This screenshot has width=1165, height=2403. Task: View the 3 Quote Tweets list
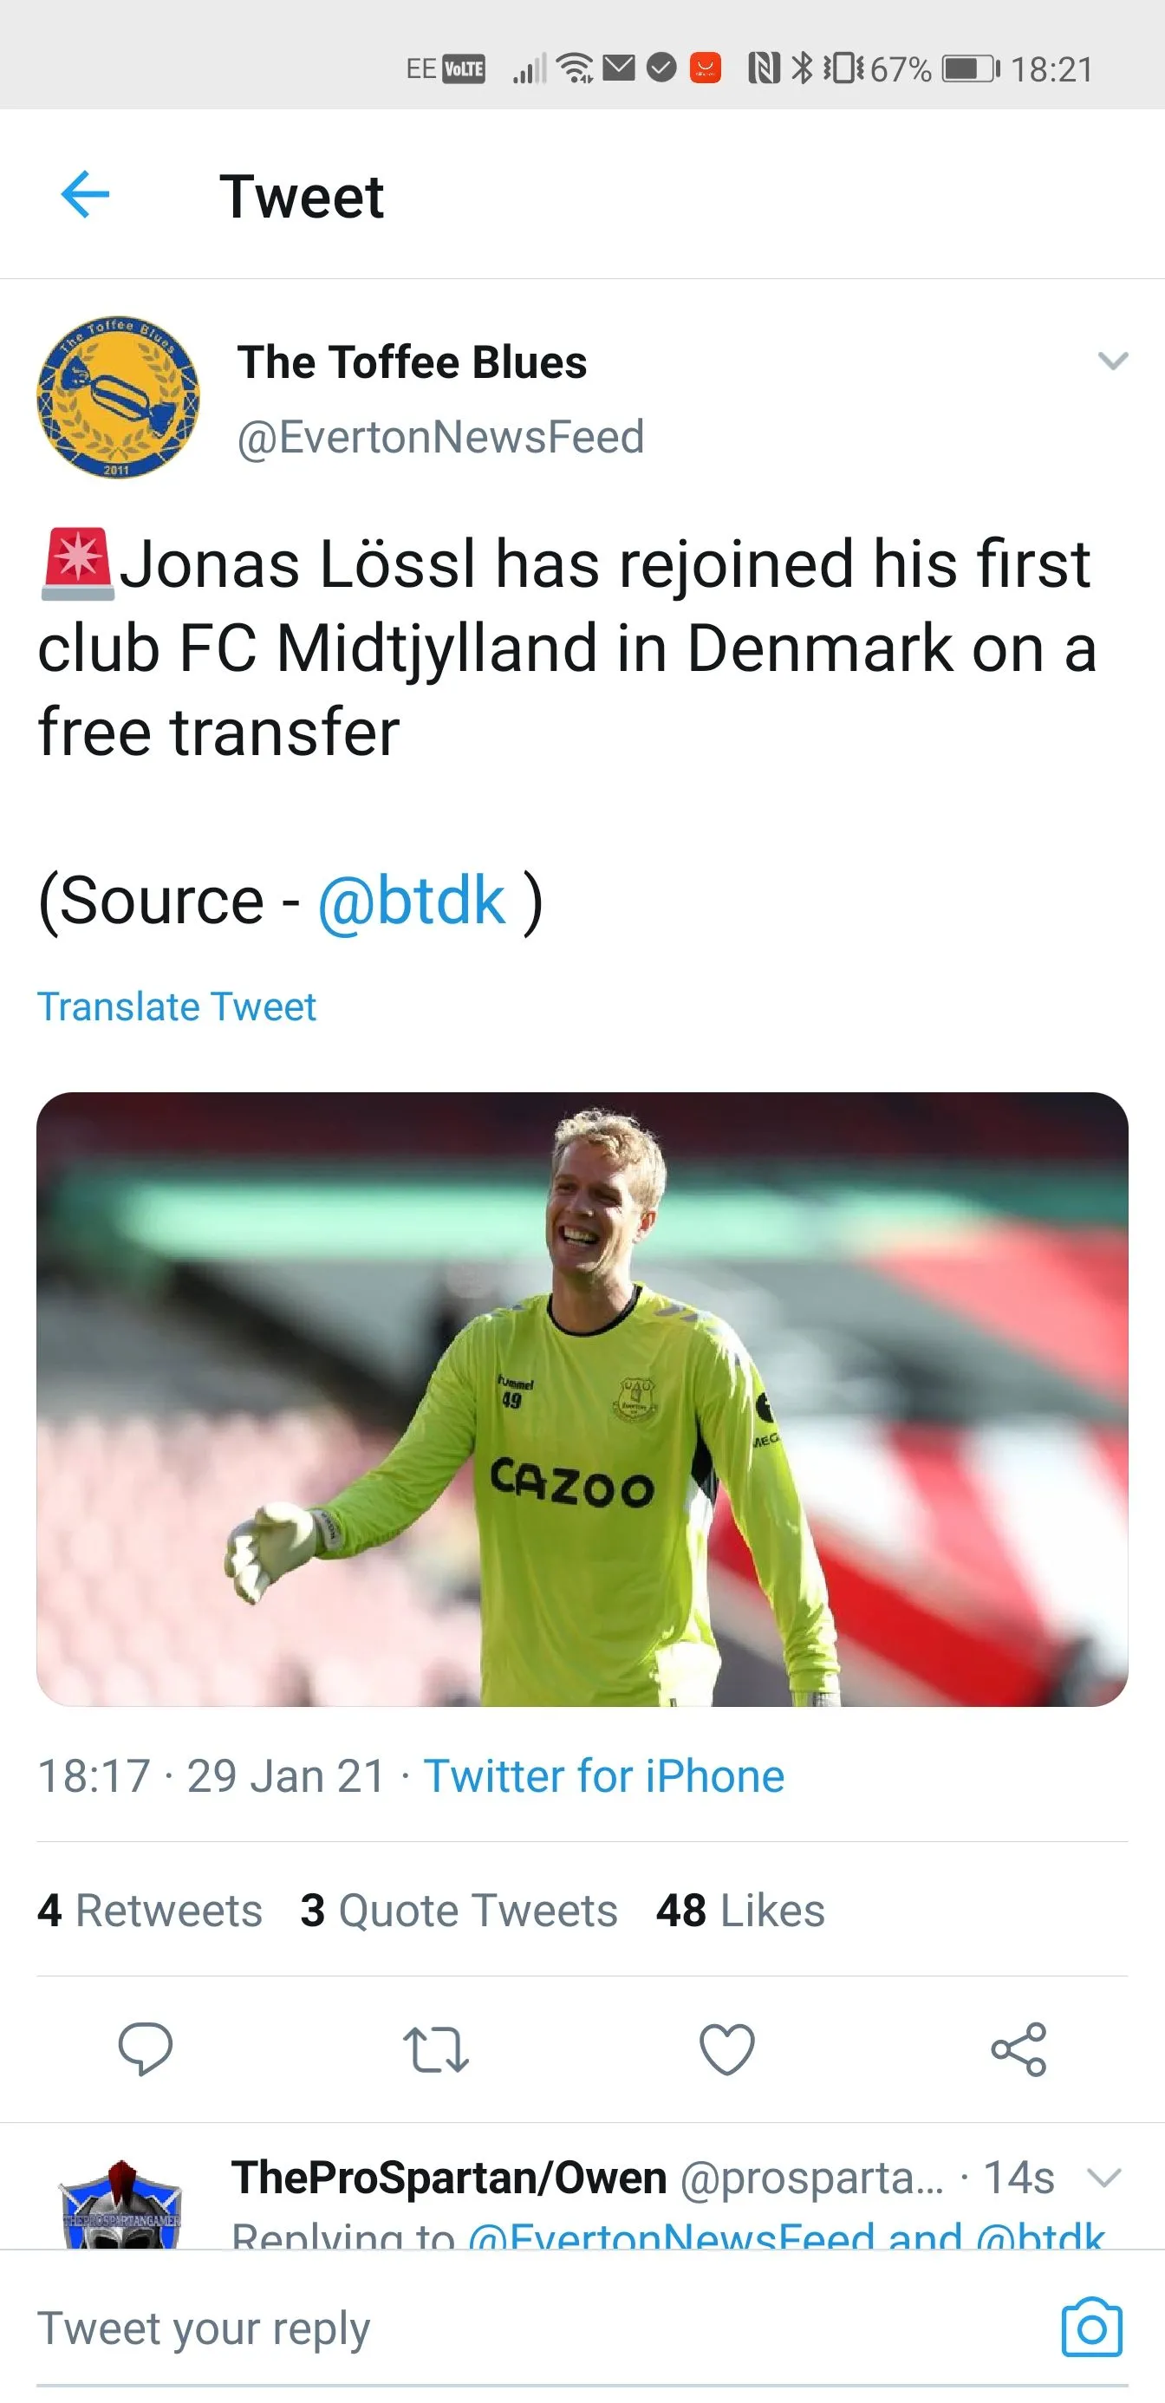pyautogui.click(x=459, y=1910)
